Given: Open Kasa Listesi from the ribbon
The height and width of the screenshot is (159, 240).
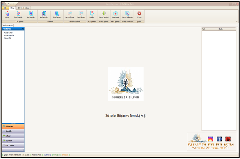Looking at the screenshot, I should [115, 13].
